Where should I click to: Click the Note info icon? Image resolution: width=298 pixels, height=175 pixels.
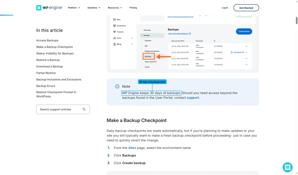click(117, 86)
